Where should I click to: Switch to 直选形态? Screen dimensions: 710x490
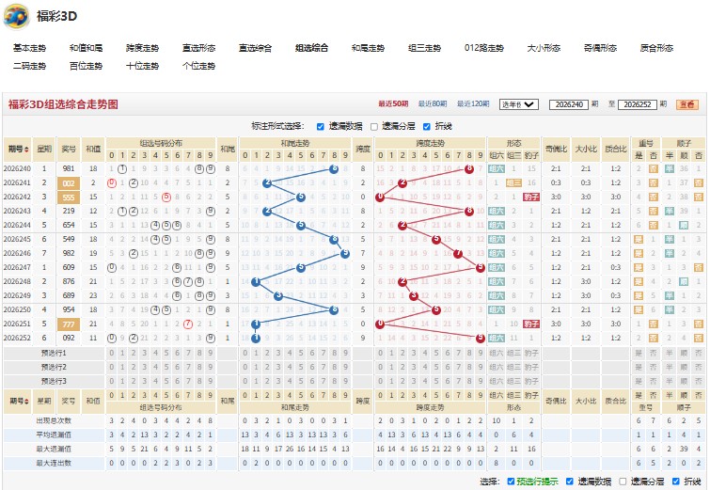pos(198,48)
